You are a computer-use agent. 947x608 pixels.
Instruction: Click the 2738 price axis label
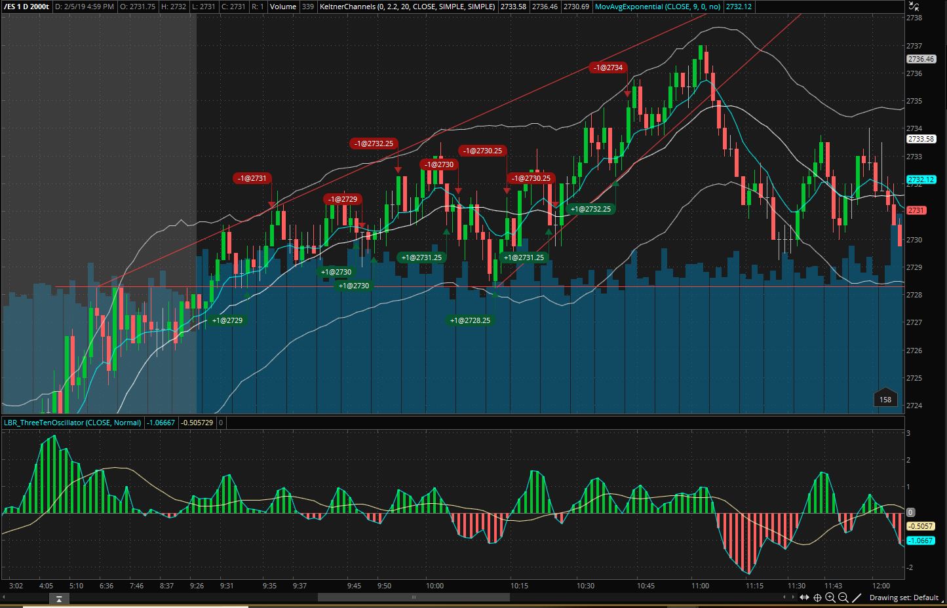pos(915,18)
